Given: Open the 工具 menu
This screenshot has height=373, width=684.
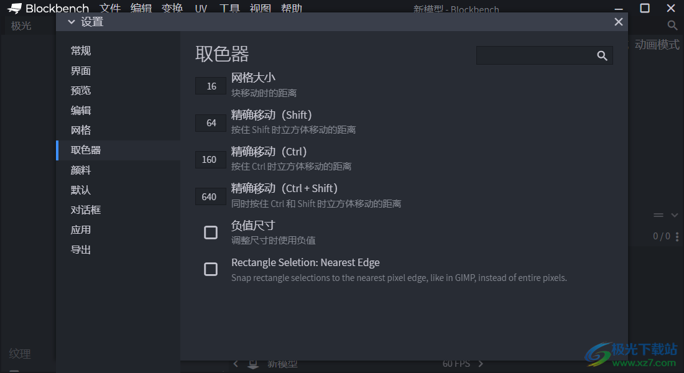Looking at the screenshot, I should click(229, 8).
